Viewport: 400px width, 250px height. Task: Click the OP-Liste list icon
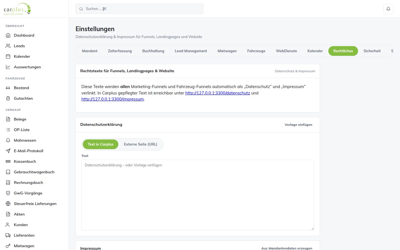point(8,130)
